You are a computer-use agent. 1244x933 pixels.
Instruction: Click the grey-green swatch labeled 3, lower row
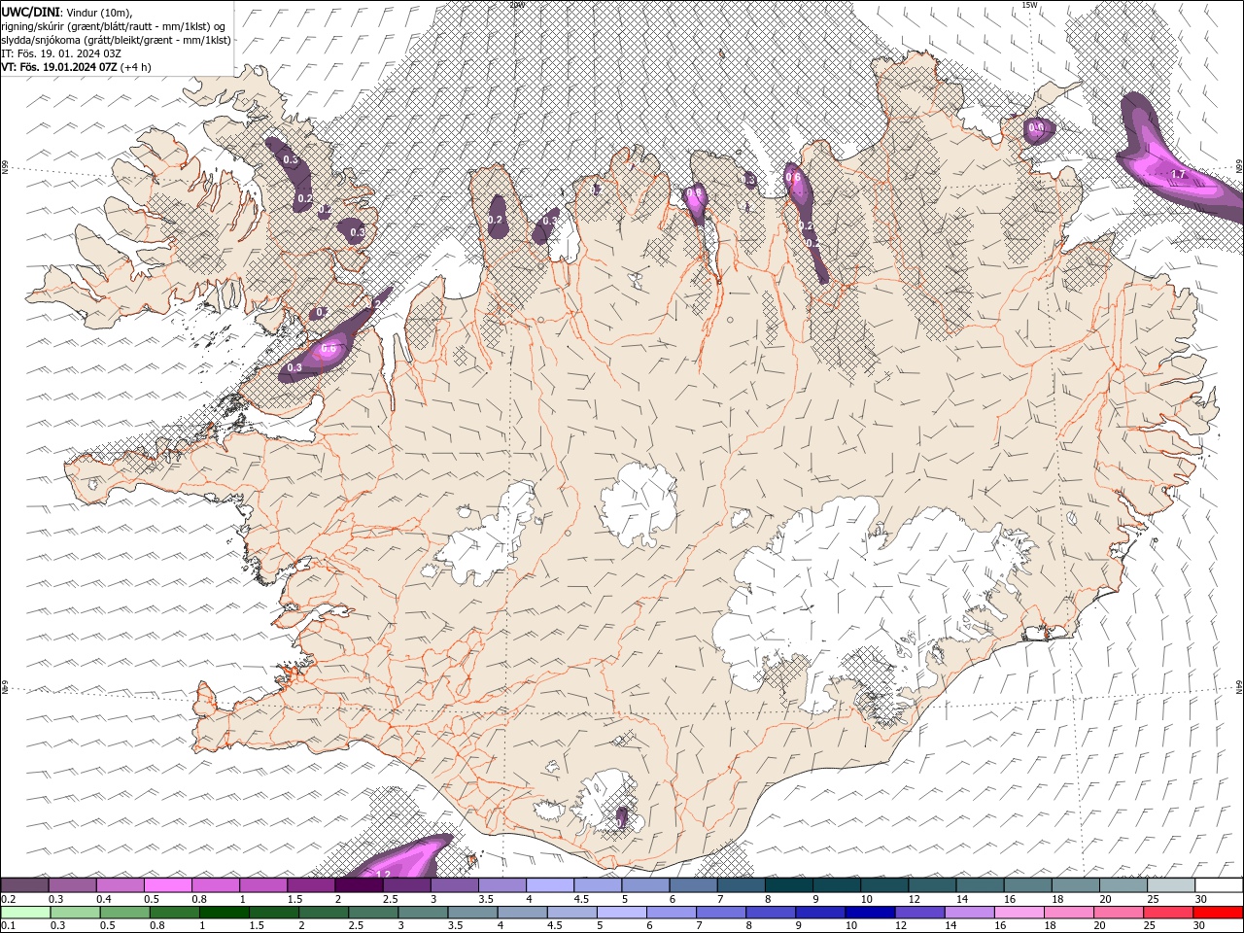point(423,913)
